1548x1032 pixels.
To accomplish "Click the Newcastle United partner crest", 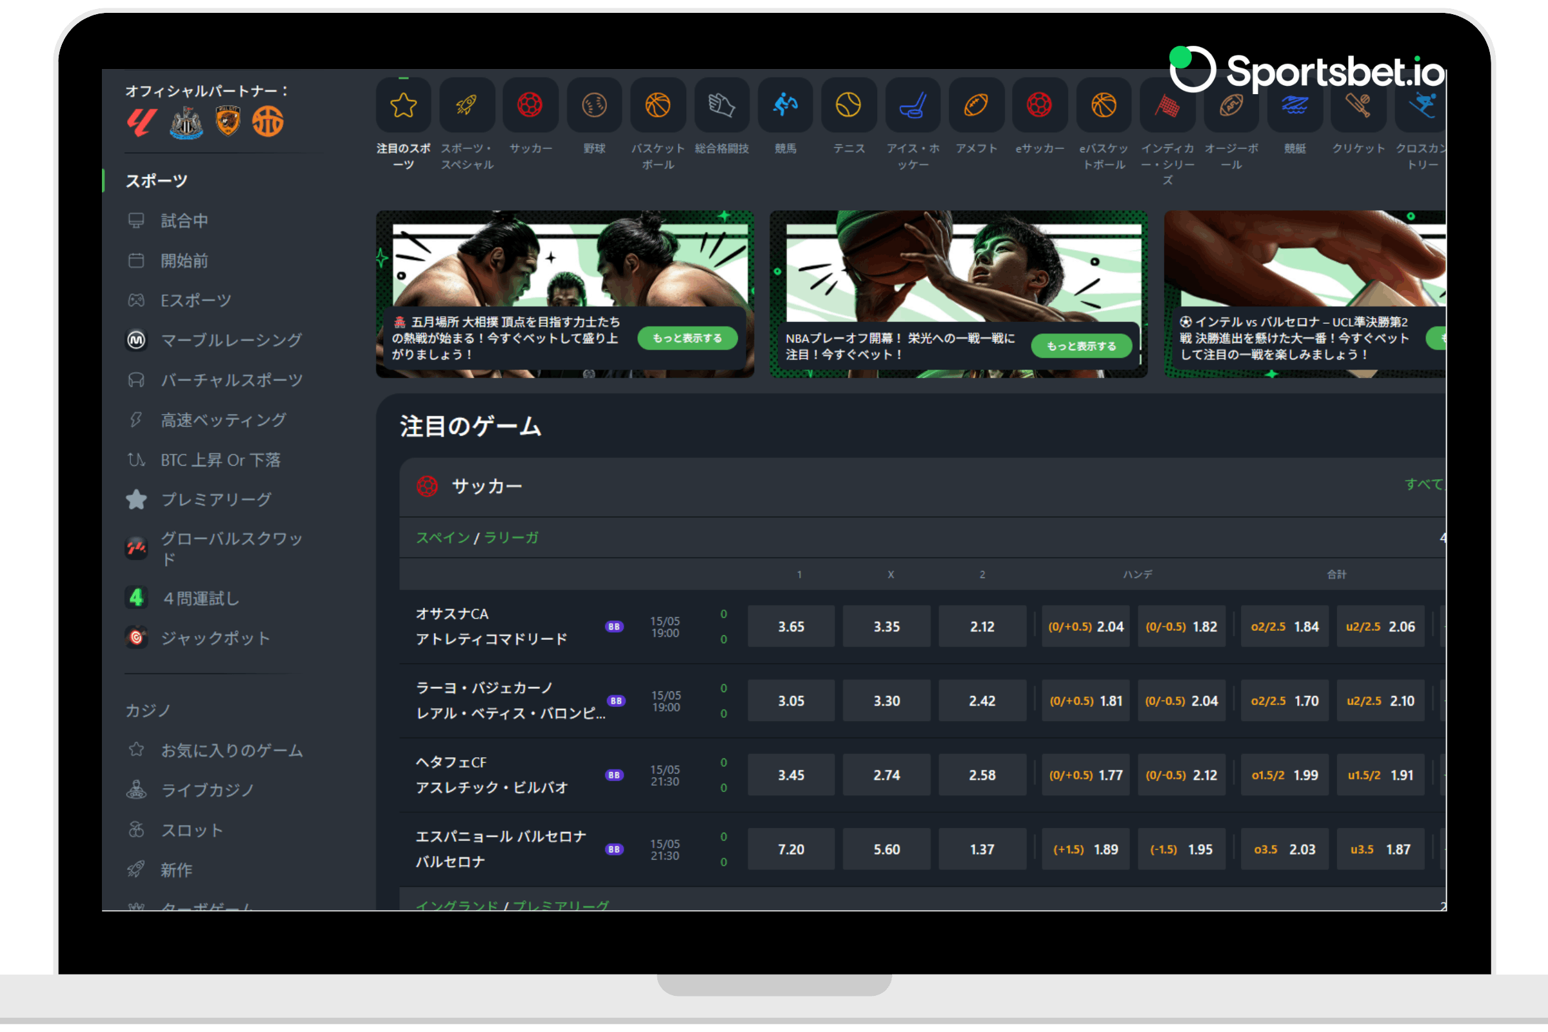I will [x=187, y=123].
